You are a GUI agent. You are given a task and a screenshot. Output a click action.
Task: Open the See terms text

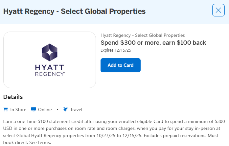coord(42,143)
